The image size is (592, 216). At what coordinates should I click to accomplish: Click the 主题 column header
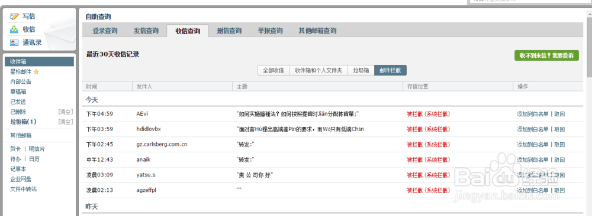(x=242, y=87)
